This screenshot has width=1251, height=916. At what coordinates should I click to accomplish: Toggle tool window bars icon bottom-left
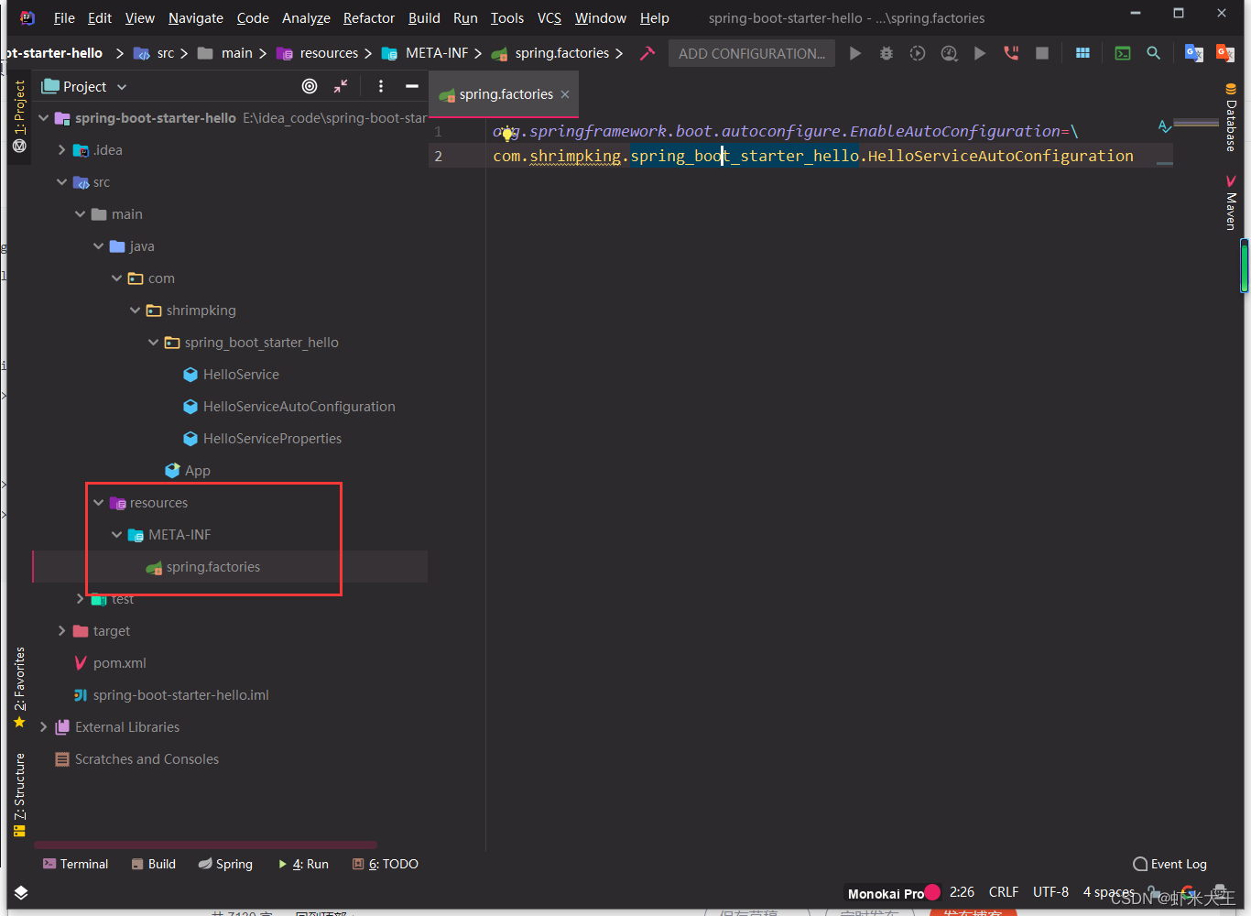pyautogui.click(x=21, y=892)
